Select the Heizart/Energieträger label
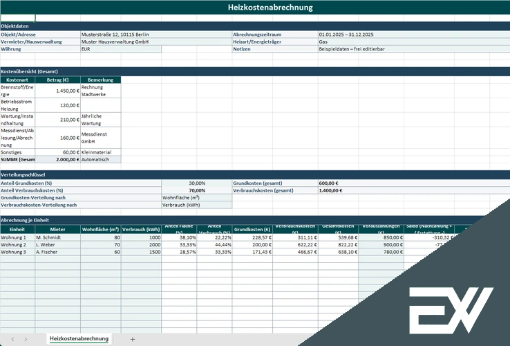The height and width of the screenshot is (346, 510). 275,42
